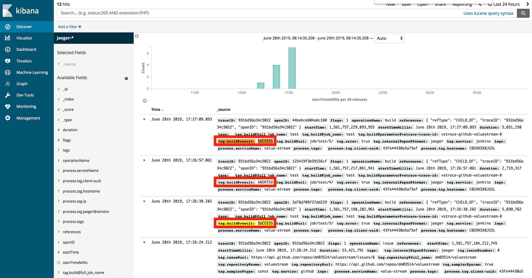Step to the previous time window arrow
The width and height of the screenshot is (532, 278).
click(480, 4)
